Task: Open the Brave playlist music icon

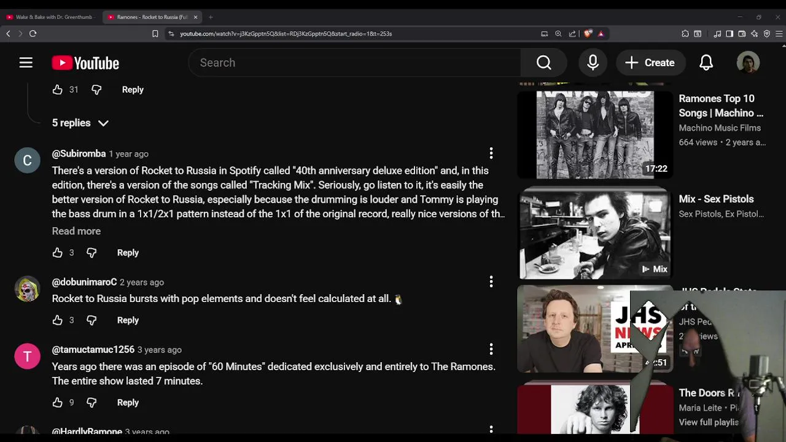Action: [717, 34]
